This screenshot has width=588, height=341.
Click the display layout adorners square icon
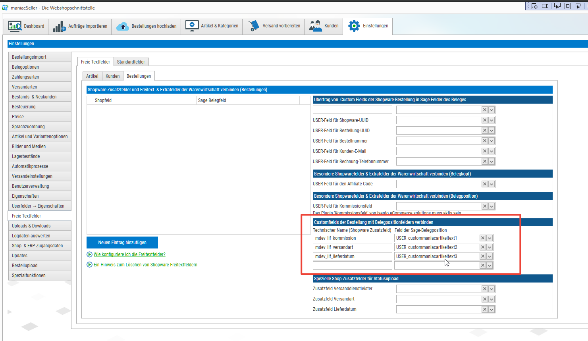click(568, 6)
